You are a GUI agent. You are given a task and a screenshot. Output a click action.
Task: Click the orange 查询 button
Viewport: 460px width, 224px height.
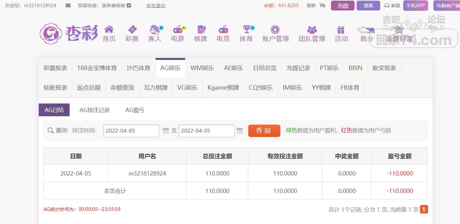click(264, 131)
